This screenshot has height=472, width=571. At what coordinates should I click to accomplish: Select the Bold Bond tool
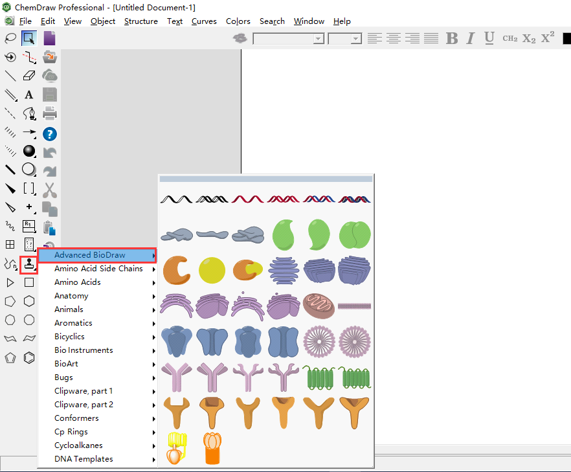[10, 170]
